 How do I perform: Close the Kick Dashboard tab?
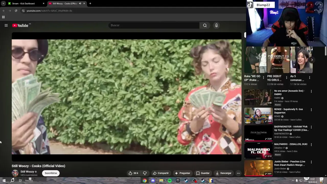[43, 4]
